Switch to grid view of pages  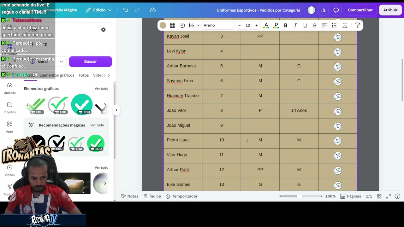coord(379,196)
